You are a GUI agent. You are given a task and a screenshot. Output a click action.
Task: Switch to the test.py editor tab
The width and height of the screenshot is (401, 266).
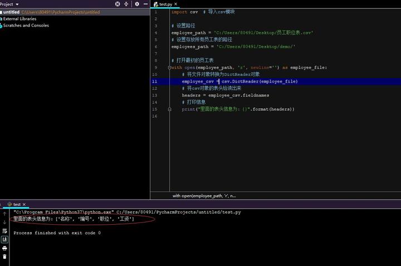[x=165, y=4]
